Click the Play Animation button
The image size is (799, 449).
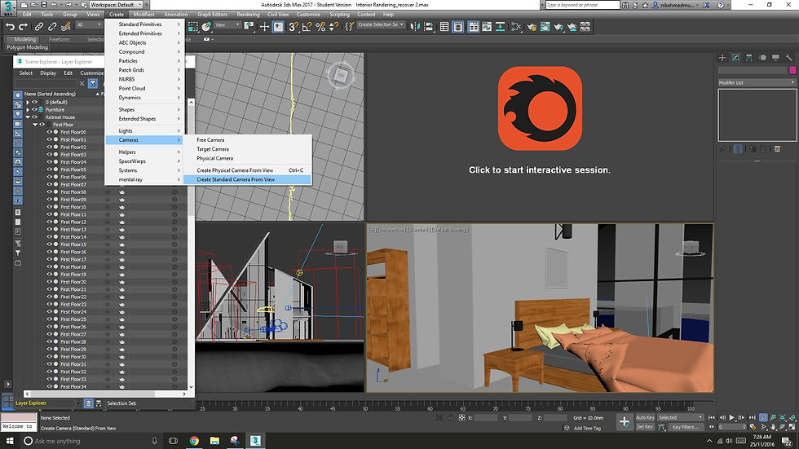(x=732, y=417)
